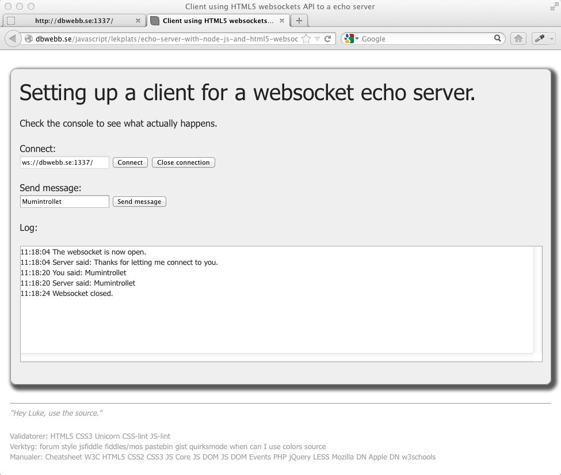The height and width of the screenshot is (475, 561).
Task: Click the log area vertical scrollbar
Action: pos(538,299)
